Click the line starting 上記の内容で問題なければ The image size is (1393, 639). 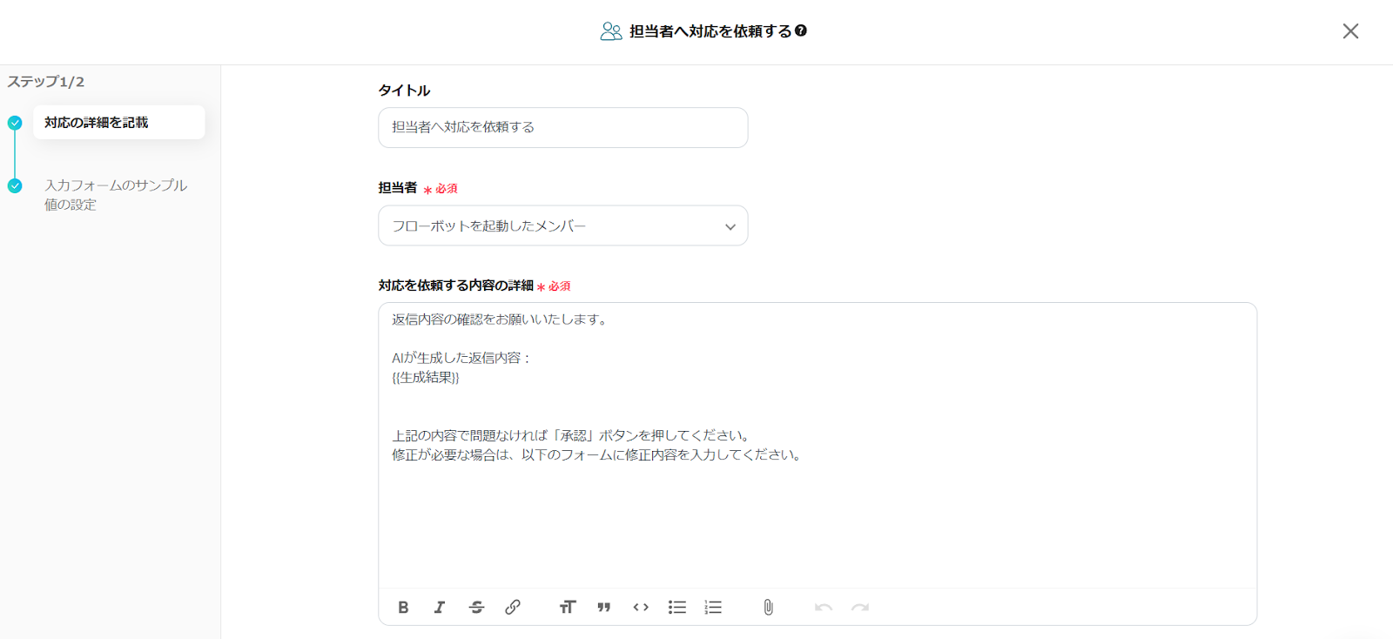coord(571,435)
